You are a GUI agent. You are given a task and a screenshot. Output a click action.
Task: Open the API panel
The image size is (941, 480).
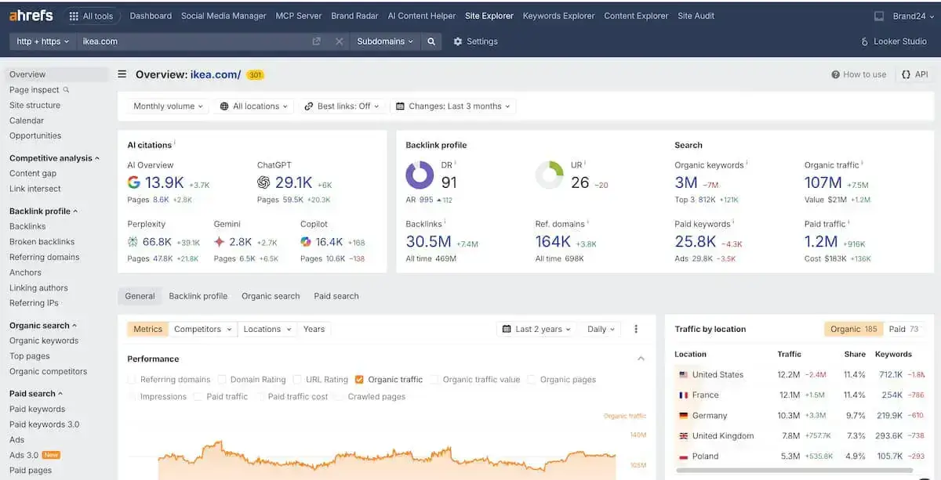pos(914,74)
